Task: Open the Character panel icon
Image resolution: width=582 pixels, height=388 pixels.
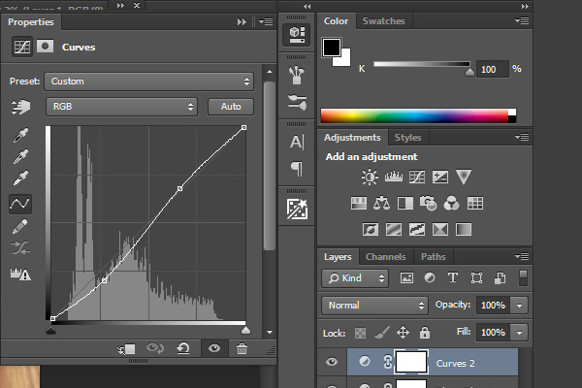Action: [297, 142]
